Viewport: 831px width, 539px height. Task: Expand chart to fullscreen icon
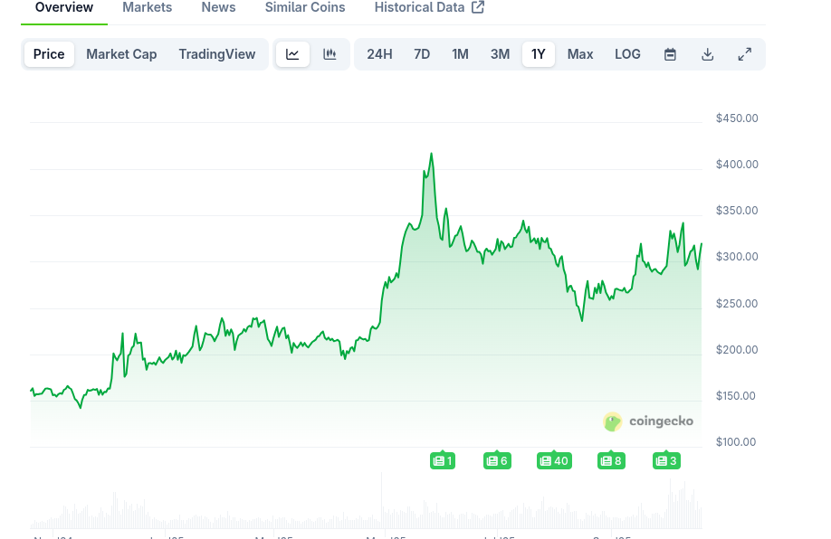745,54
